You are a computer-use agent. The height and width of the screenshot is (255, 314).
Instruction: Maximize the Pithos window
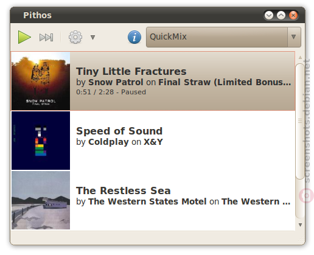tap(281, 15)
